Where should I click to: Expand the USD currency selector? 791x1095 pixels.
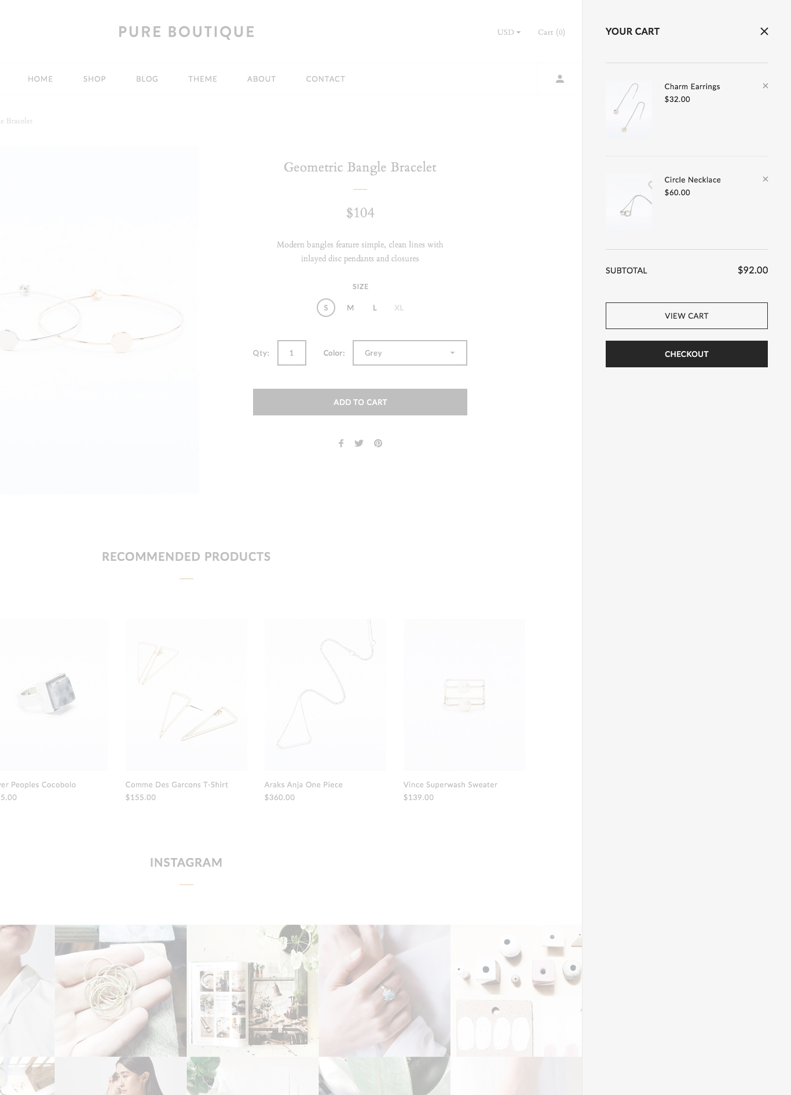(x=508, y=32)
